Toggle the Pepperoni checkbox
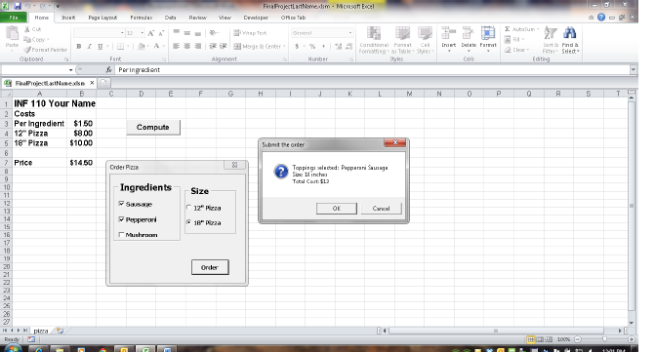The image size is (655, 352). point(121,219)
